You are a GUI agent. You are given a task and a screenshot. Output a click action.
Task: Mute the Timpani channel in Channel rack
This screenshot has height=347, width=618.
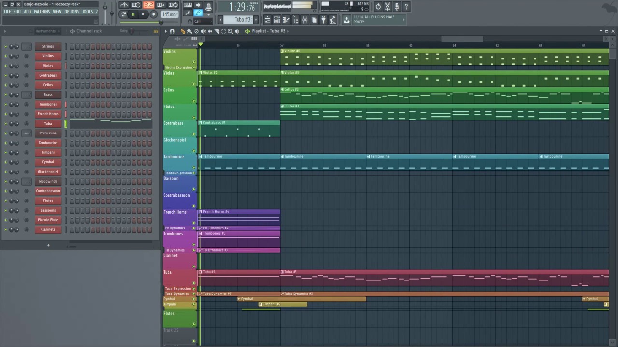coord(6,152)
